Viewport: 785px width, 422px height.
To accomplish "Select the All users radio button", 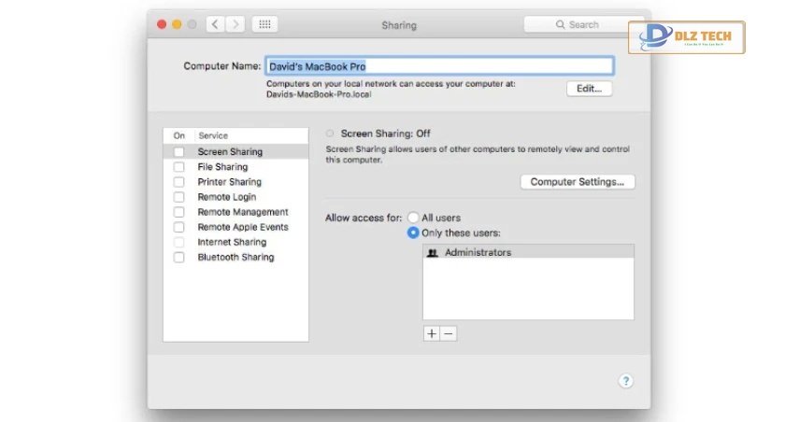I will [413, 218].
